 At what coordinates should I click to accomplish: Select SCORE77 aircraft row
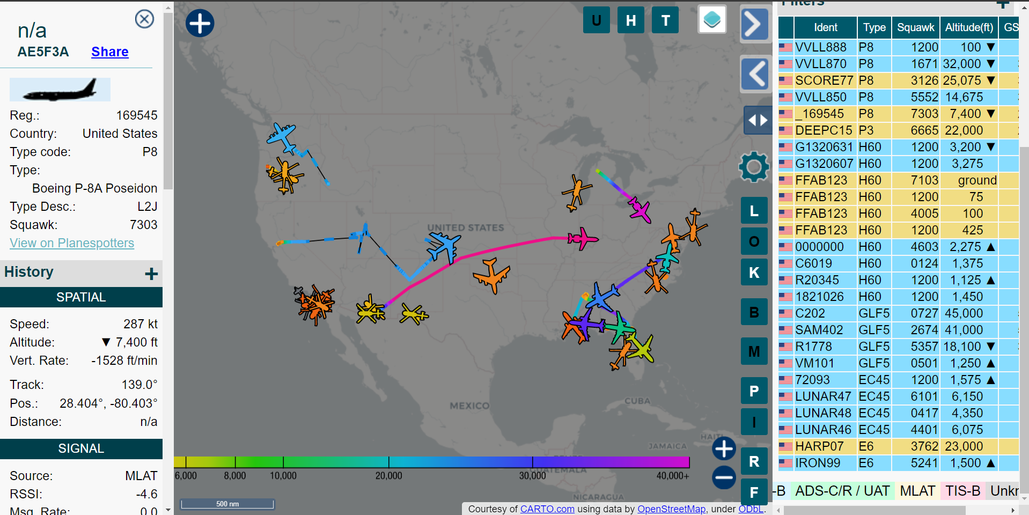899,80
